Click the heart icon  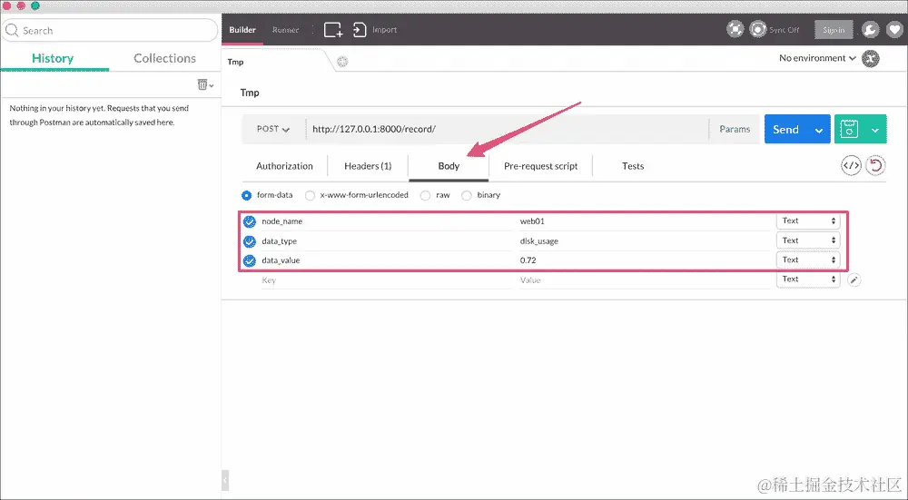click(894, 30)
